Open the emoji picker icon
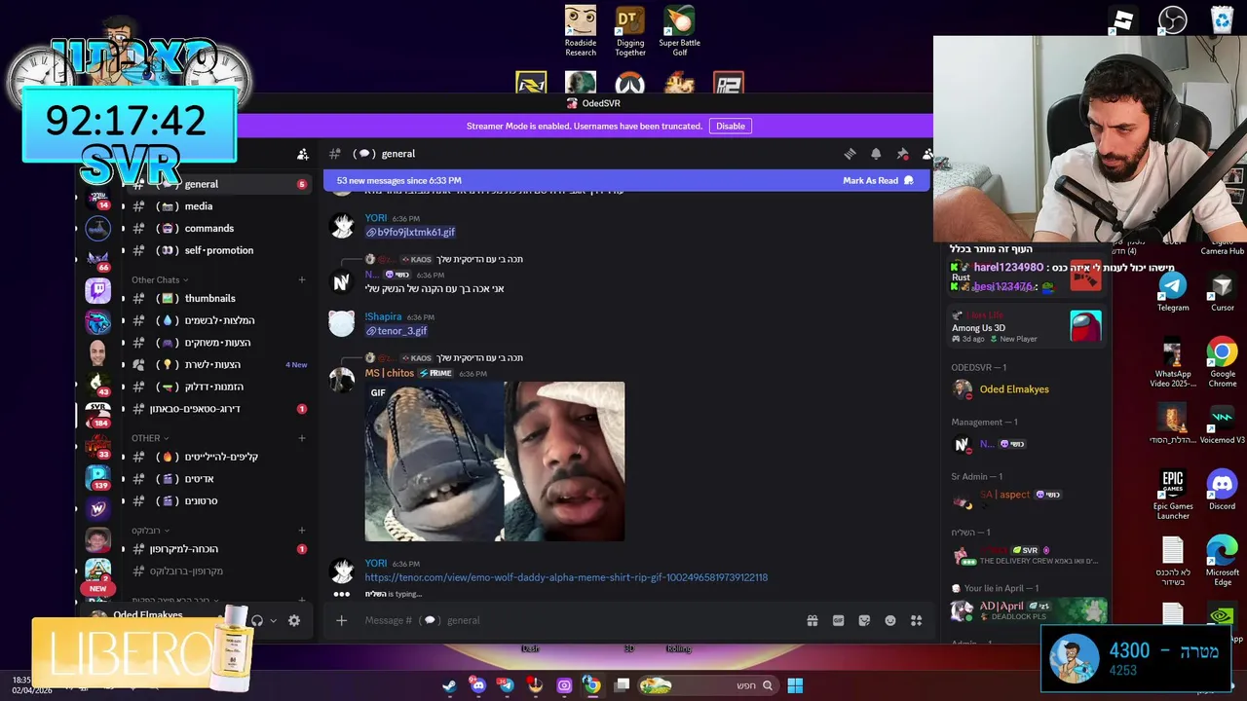Screen dimensions: 1247x701 point(890,620)
